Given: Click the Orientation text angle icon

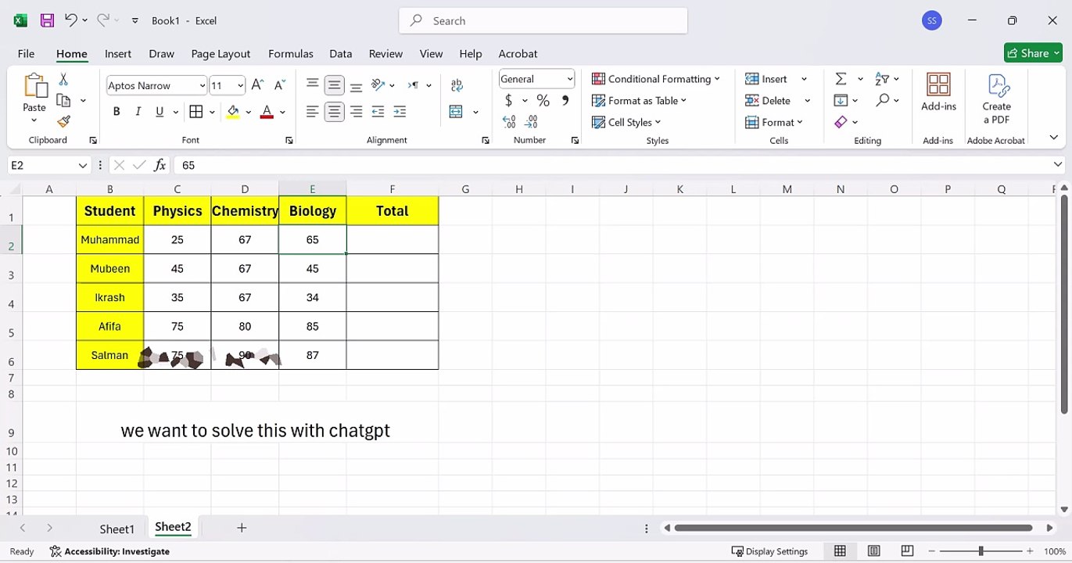Looking at the screenshot, I should pyautogui.click(x=378, y=84).
